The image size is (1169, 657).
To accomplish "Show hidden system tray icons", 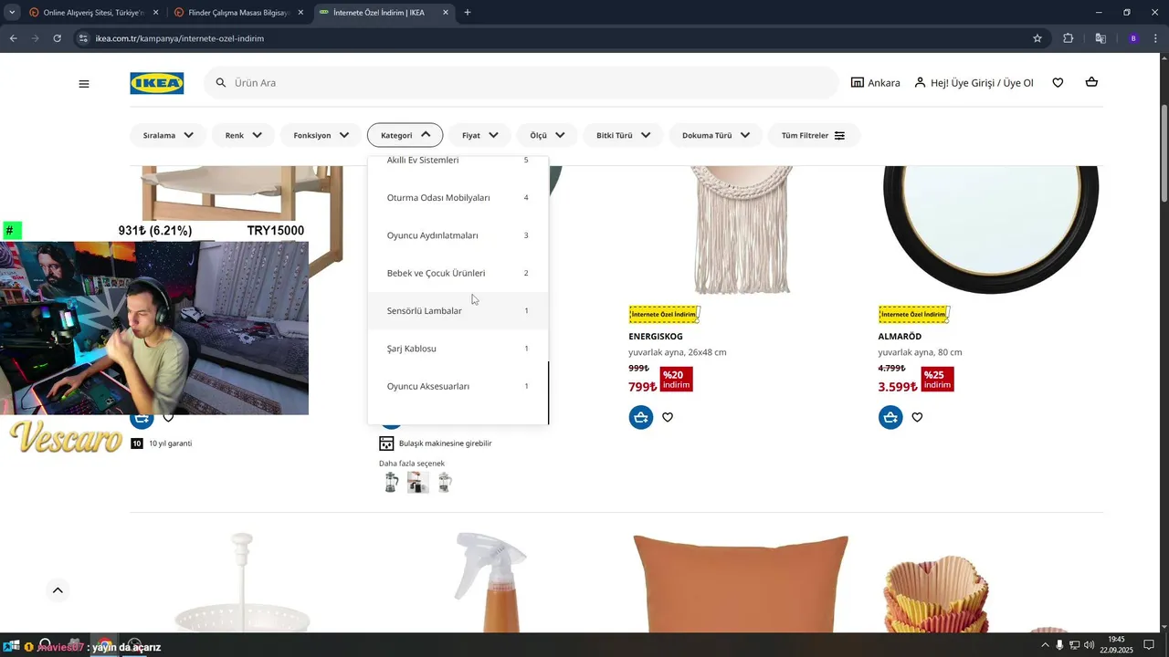I will click(1045, 645).
